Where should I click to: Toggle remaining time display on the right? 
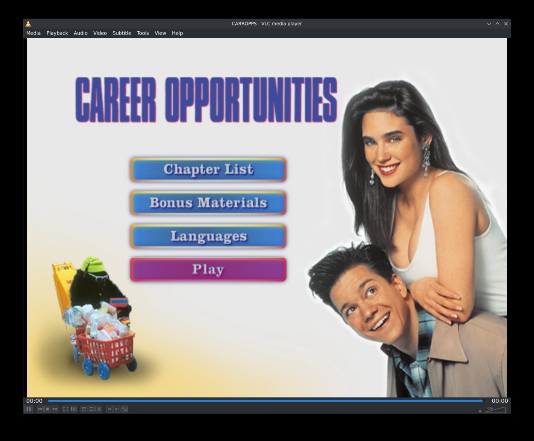point(500,401)
